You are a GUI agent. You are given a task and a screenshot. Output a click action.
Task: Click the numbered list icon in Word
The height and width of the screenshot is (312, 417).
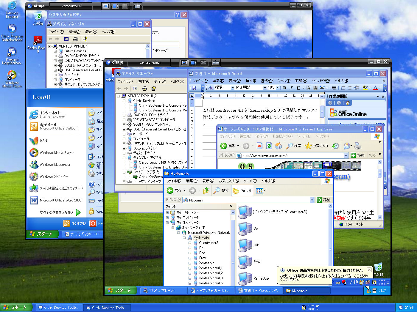point(343,88)
